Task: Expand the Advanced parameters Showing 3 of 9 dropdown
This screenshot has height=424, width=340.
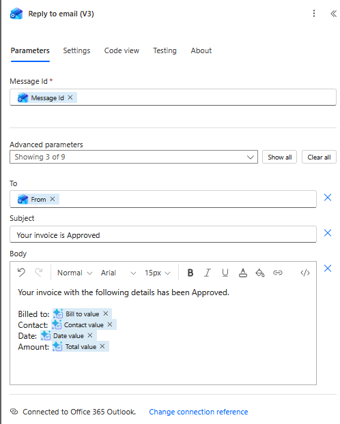Action: [x=134, y=157]
